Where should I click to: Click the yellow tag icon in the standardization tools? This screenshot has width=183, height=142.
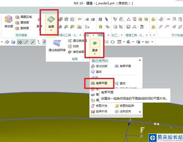pyautogui.click(x=80, y=19)
